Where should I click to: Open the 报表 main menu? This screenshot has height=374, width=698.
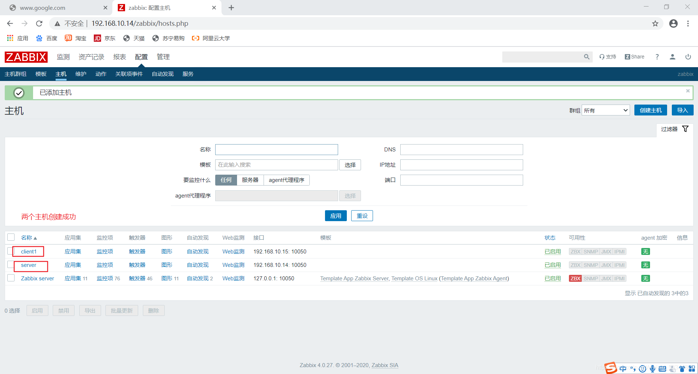[x=120, y=57]
